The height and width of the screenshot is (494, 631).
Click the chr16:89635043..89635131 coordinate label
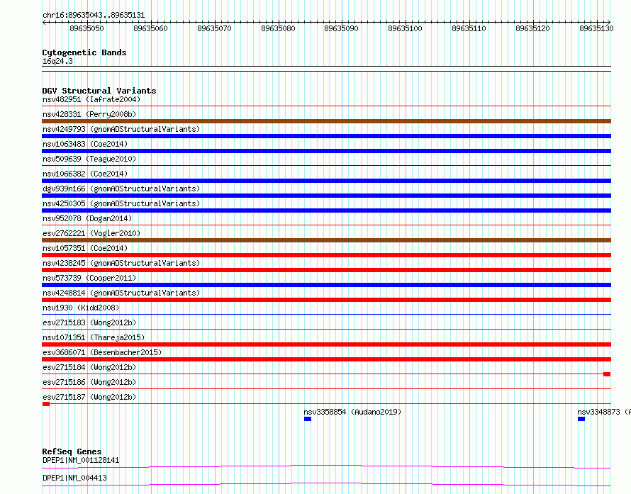[x=94, y=15]
